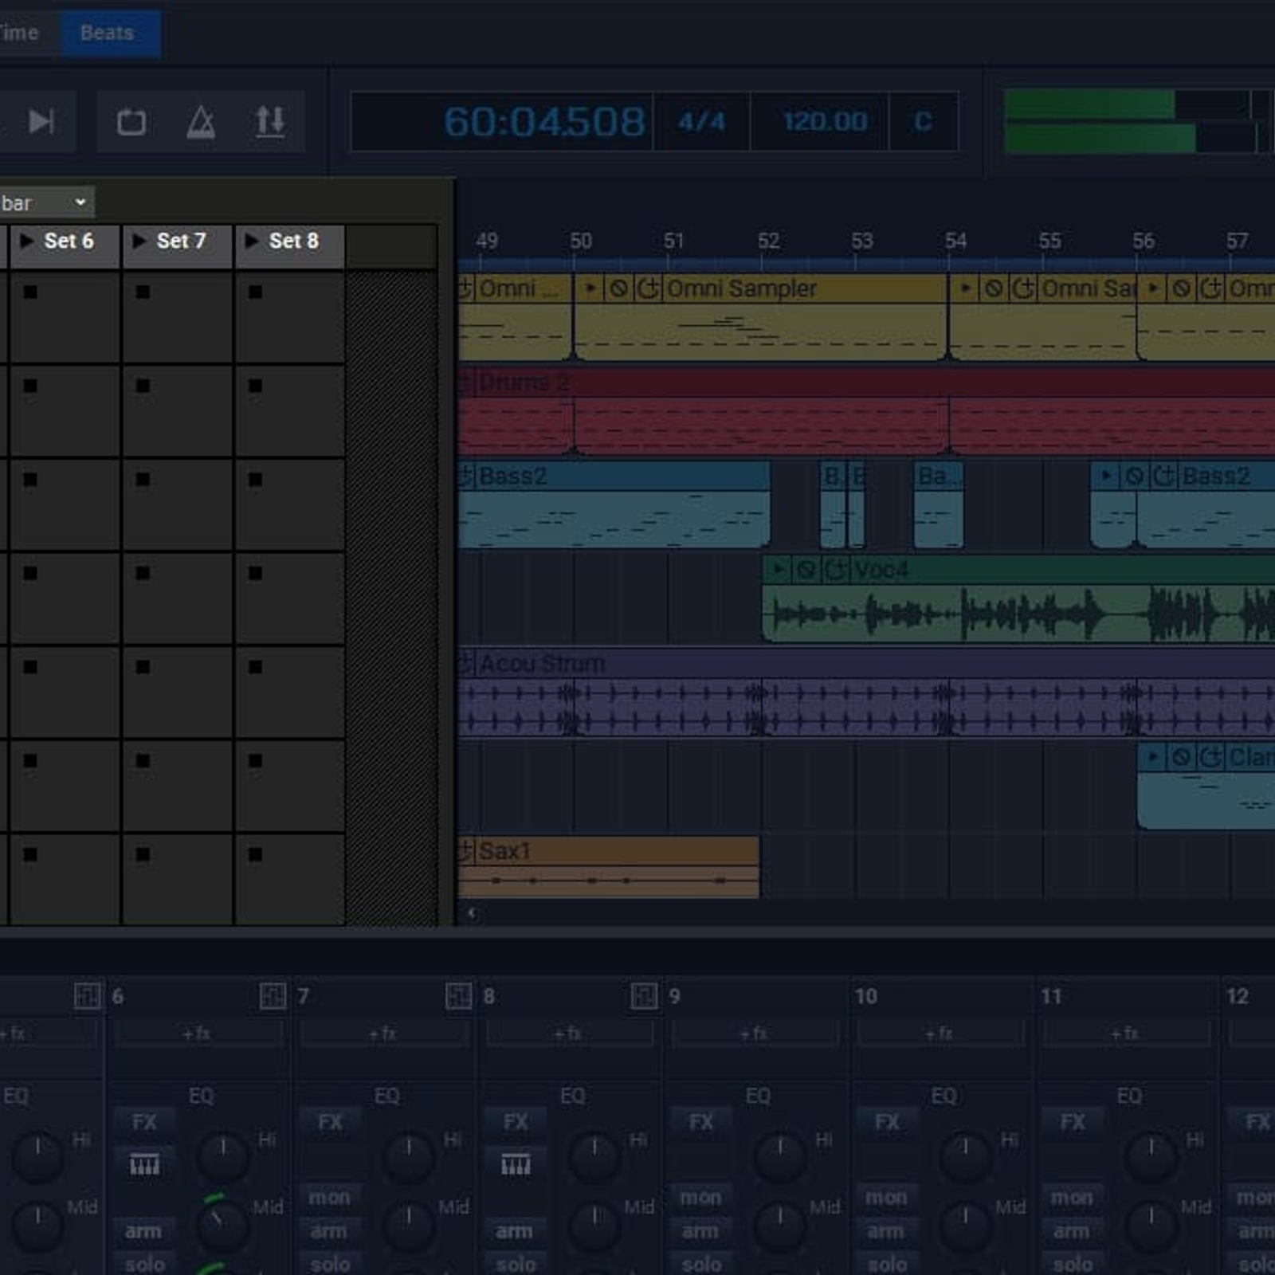Play the Clar clip
The width and height of the screenshot is (1275, 1275).
1152,756
